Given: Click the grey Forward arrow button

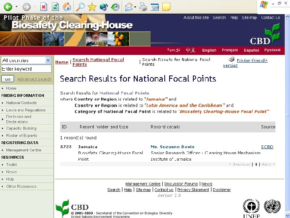Looking at the screenshot, I should point(27,7).
